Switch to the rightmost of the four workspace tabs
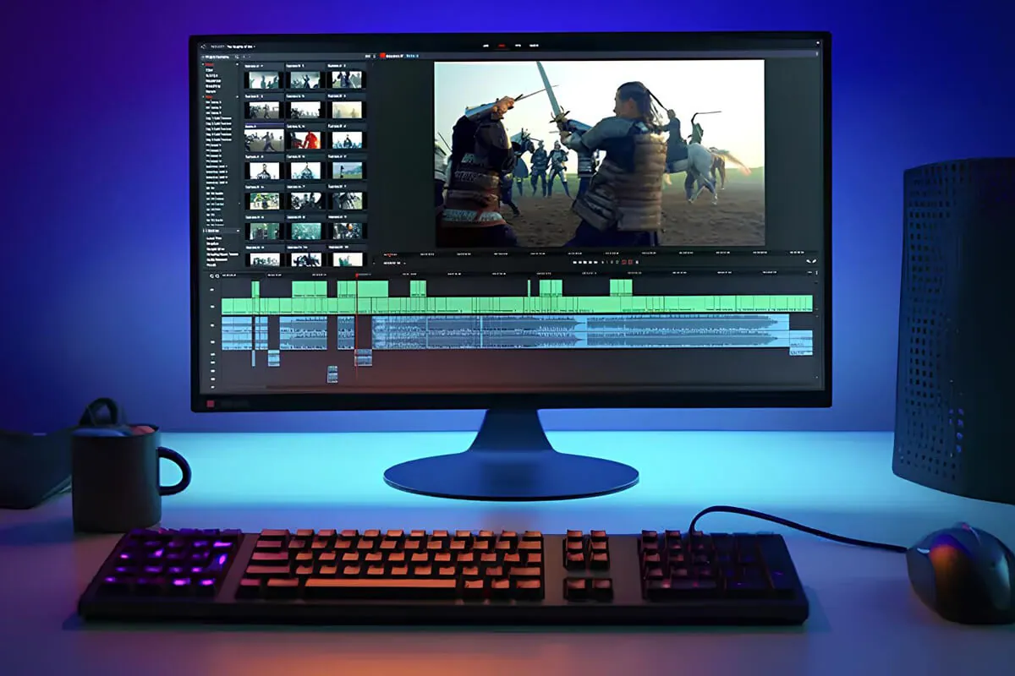The height and width of the screenshot is (676, 1015). pos(534,46)
